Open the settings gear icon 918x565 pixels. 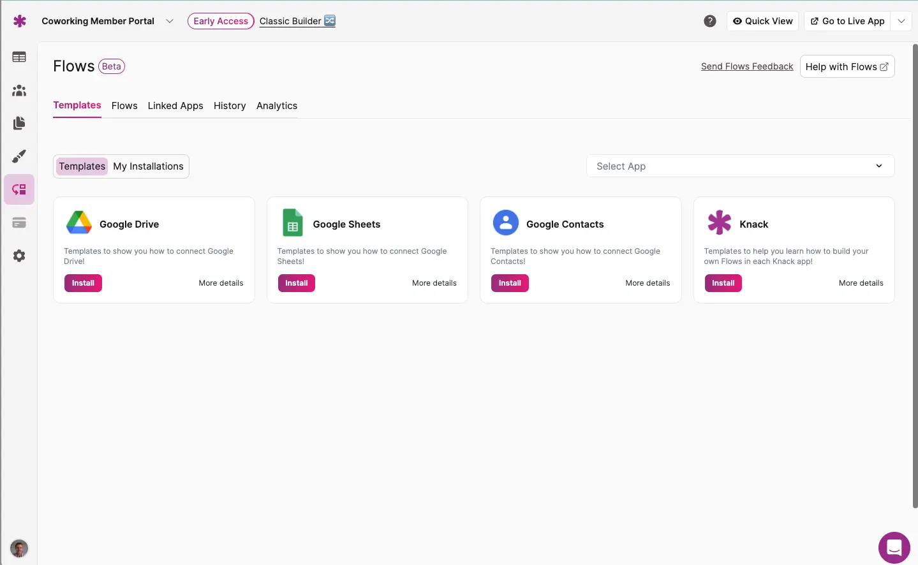(x=19, y=256)
